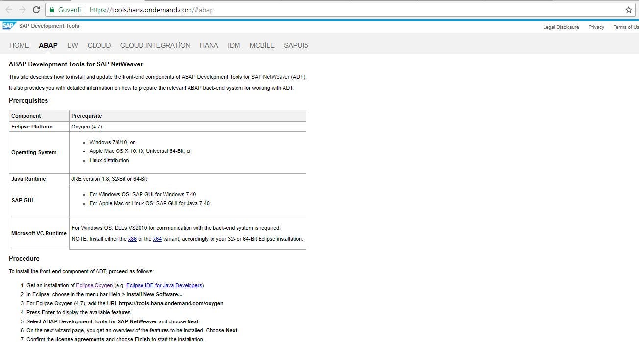Open the Eclipse Oxygen download link
The width and height of the screenshot is (639, 342).
[94, 285]
